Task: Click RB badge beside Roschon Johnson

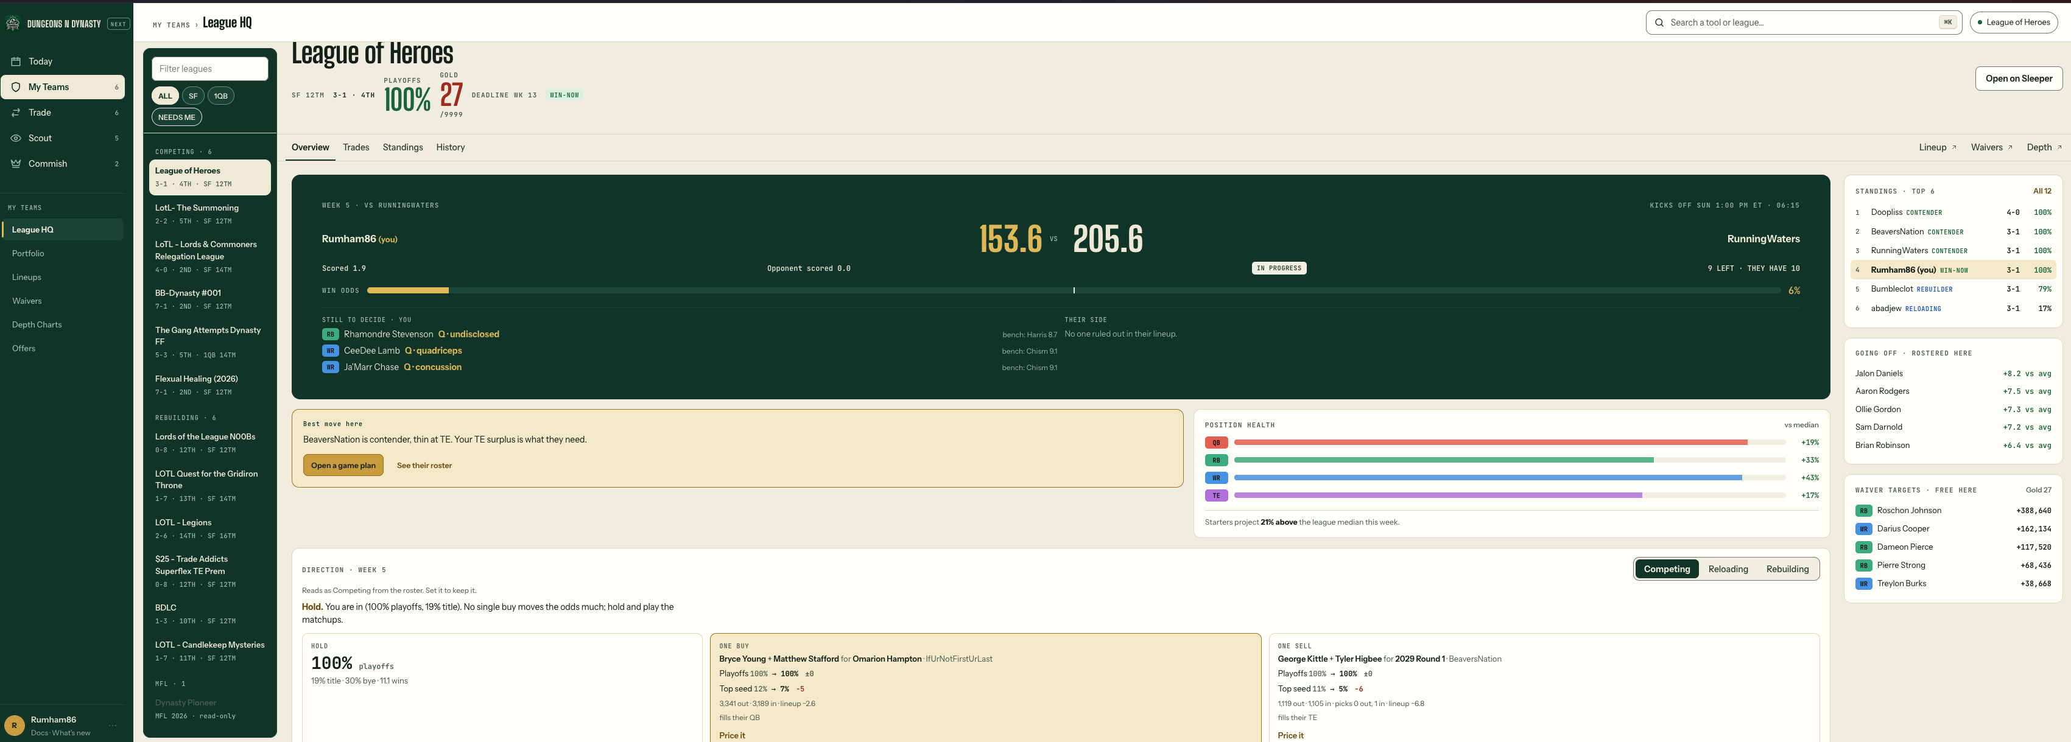Action: click(1863, 511)
